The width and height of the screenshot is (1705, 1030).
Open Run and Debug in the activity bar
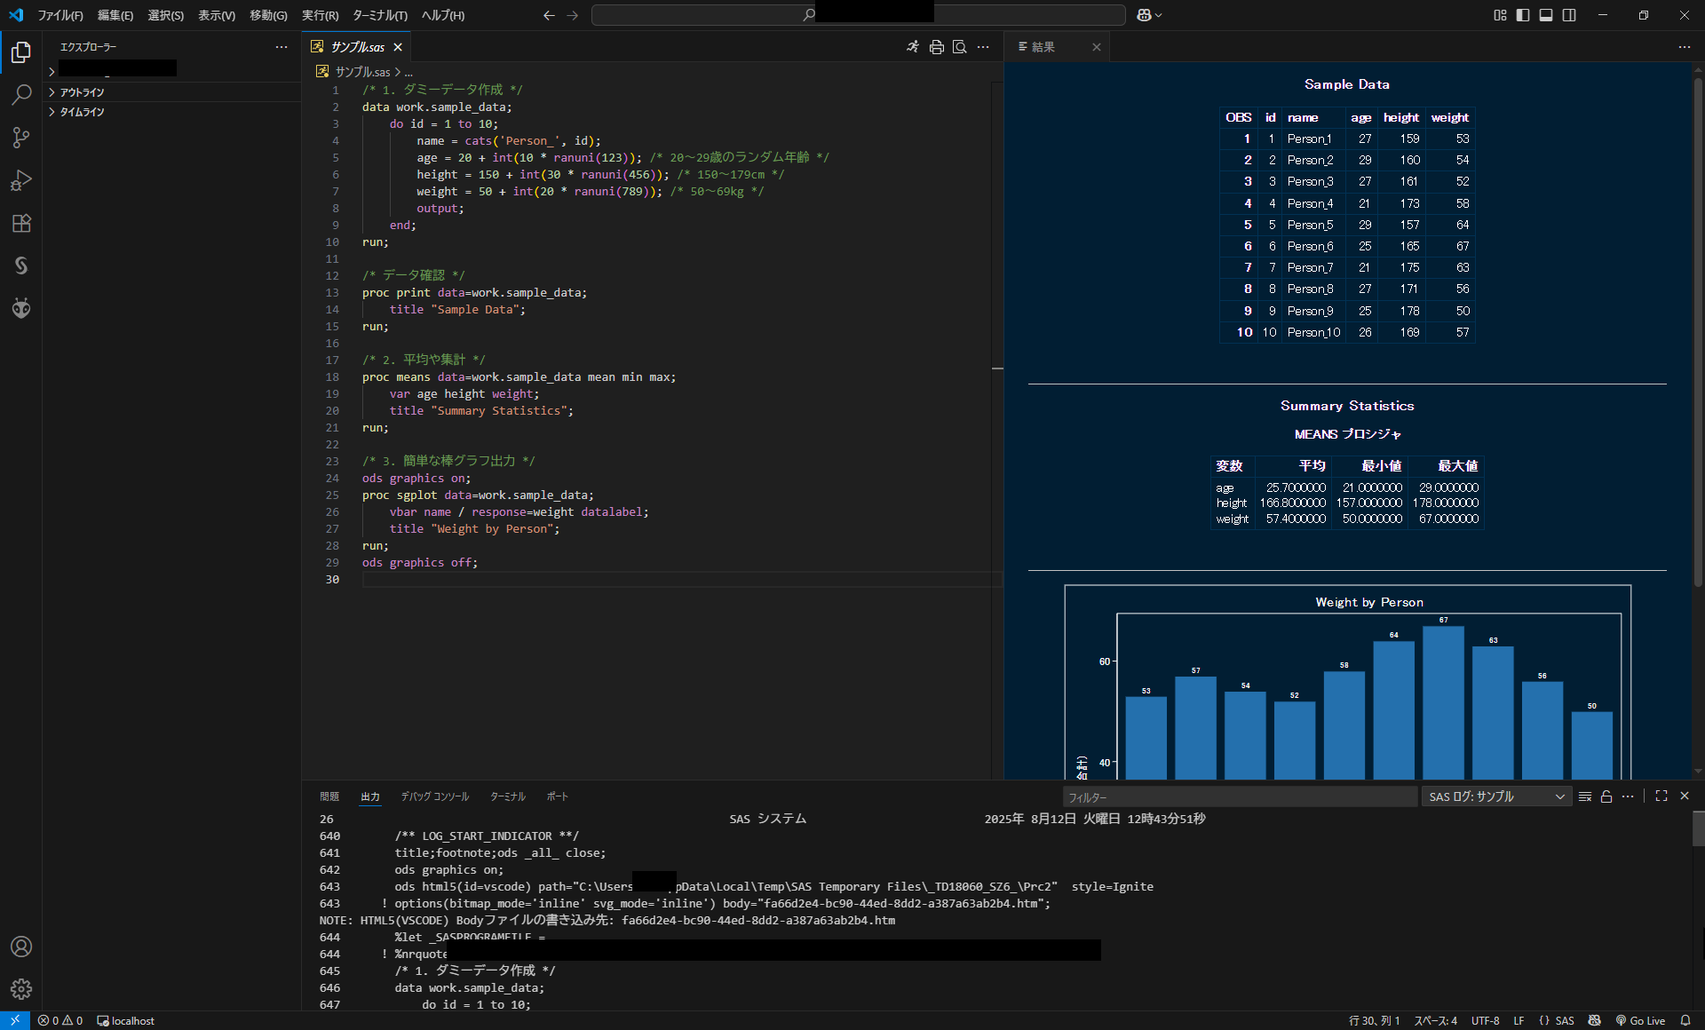point(21,180)
